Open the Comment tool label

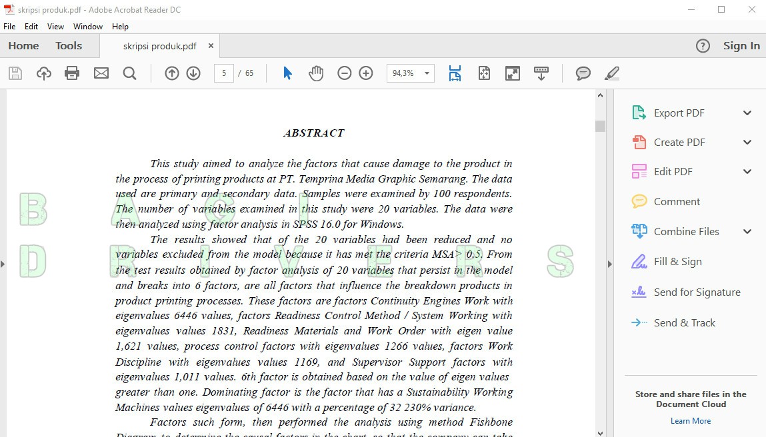point(677,201)
